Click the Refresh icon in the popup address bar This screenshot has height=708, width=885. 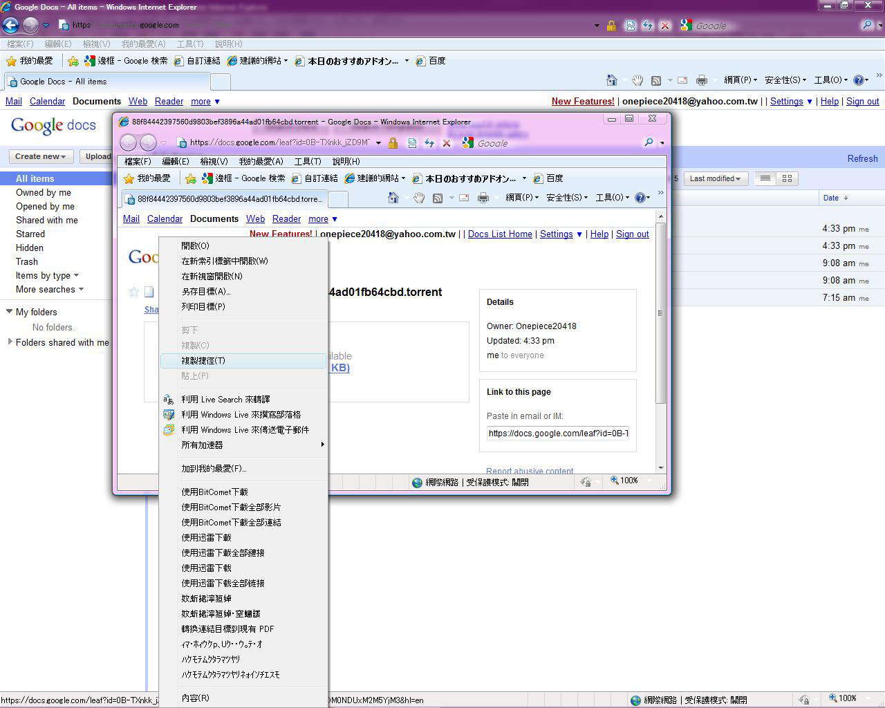point(429,143)
